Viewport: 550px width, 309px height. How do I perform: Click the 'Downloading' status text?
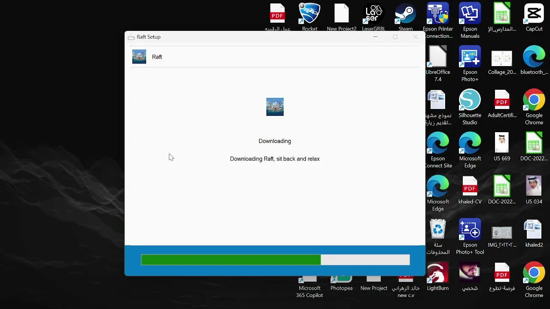click(x=275, y=141)
